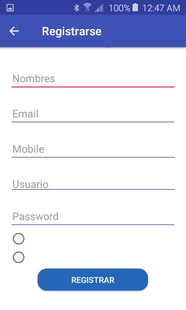Focus the Password input field
The width and height of the screenshot is (186, 310).
point(93,217)
